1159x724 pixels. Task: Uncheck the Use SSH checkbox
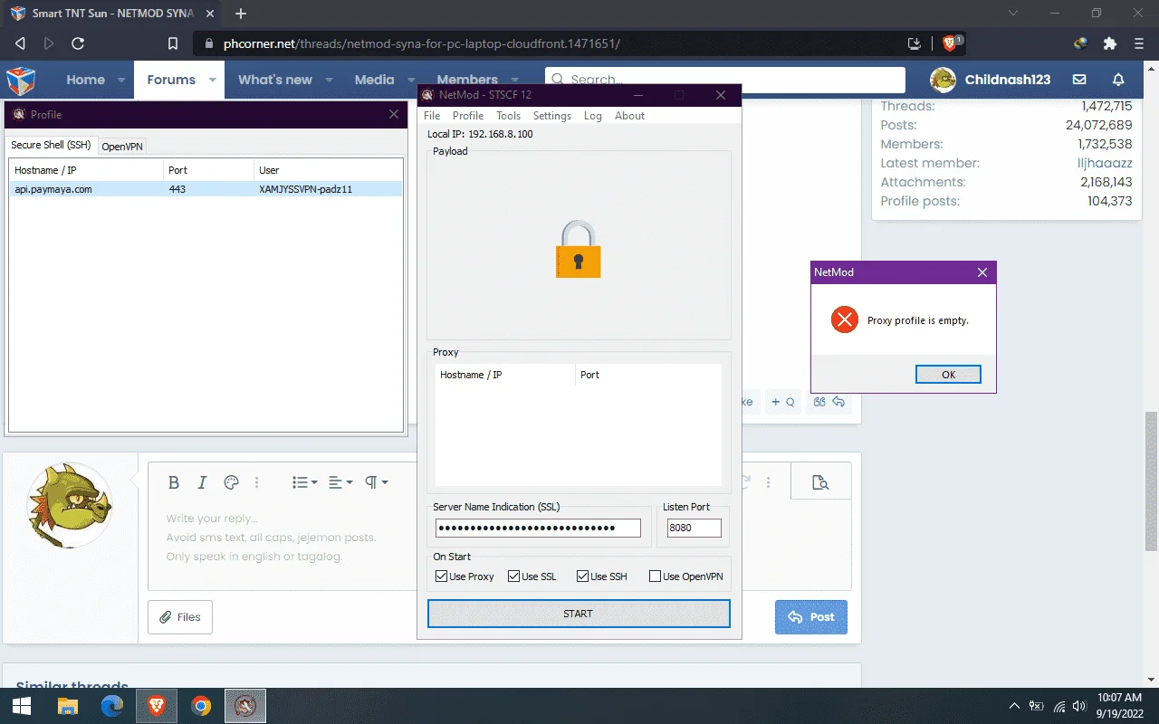(582, 576)
